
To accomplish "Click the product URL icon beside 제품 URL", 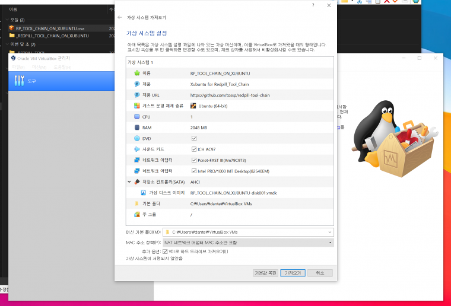I will click(x=137, y=95).
